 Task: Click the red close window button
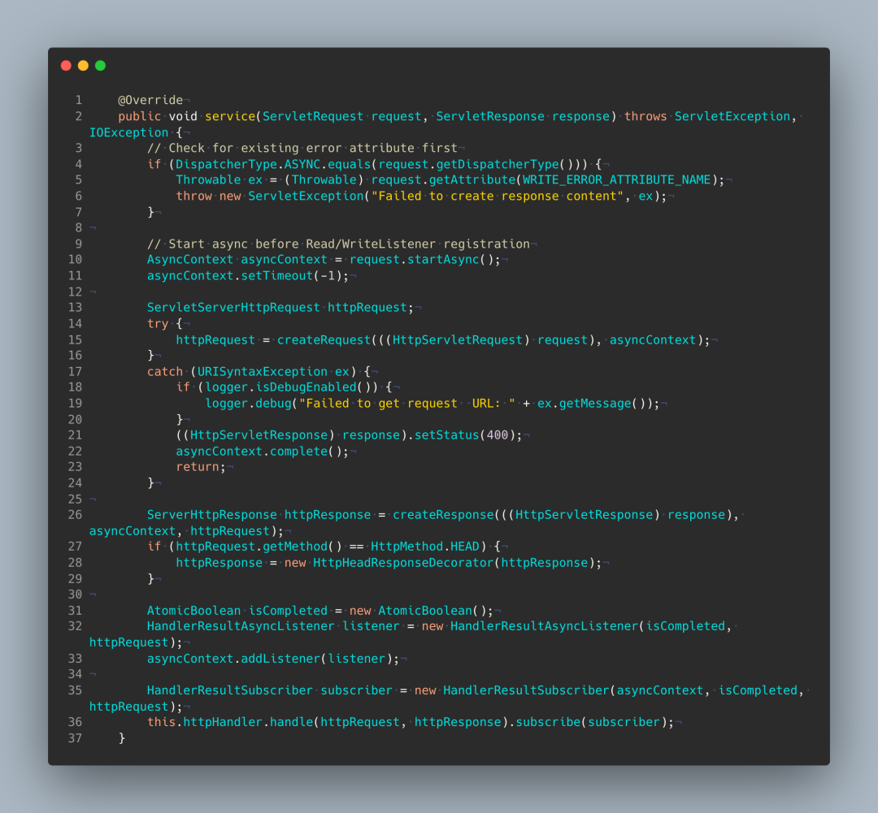point(66,66)
